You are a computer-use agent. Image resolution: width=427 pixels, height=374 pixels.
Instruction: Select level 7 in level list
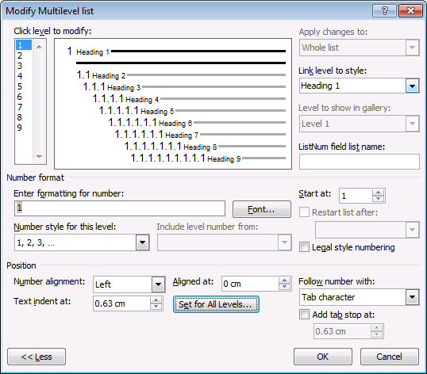[x=24, y=107]
